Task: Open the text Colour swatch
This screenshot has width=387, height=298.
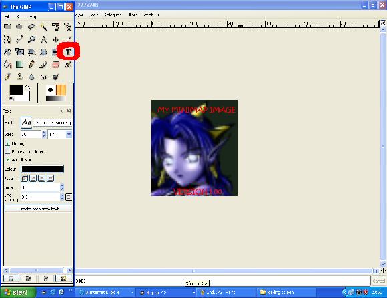Action: tap(42, 169)
